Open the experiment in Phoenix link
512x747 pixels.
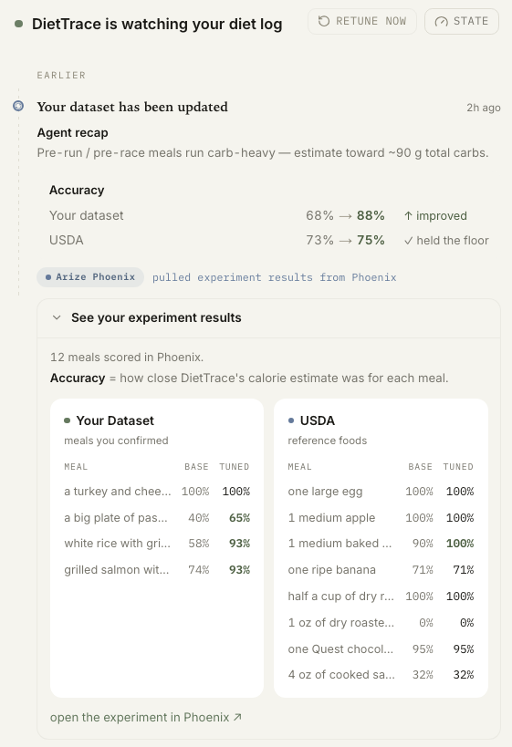coord(146,717)
